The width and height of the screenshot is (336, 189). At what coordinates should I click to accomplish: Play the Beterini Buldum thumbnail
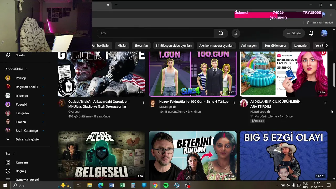click(x=193, y=156)
